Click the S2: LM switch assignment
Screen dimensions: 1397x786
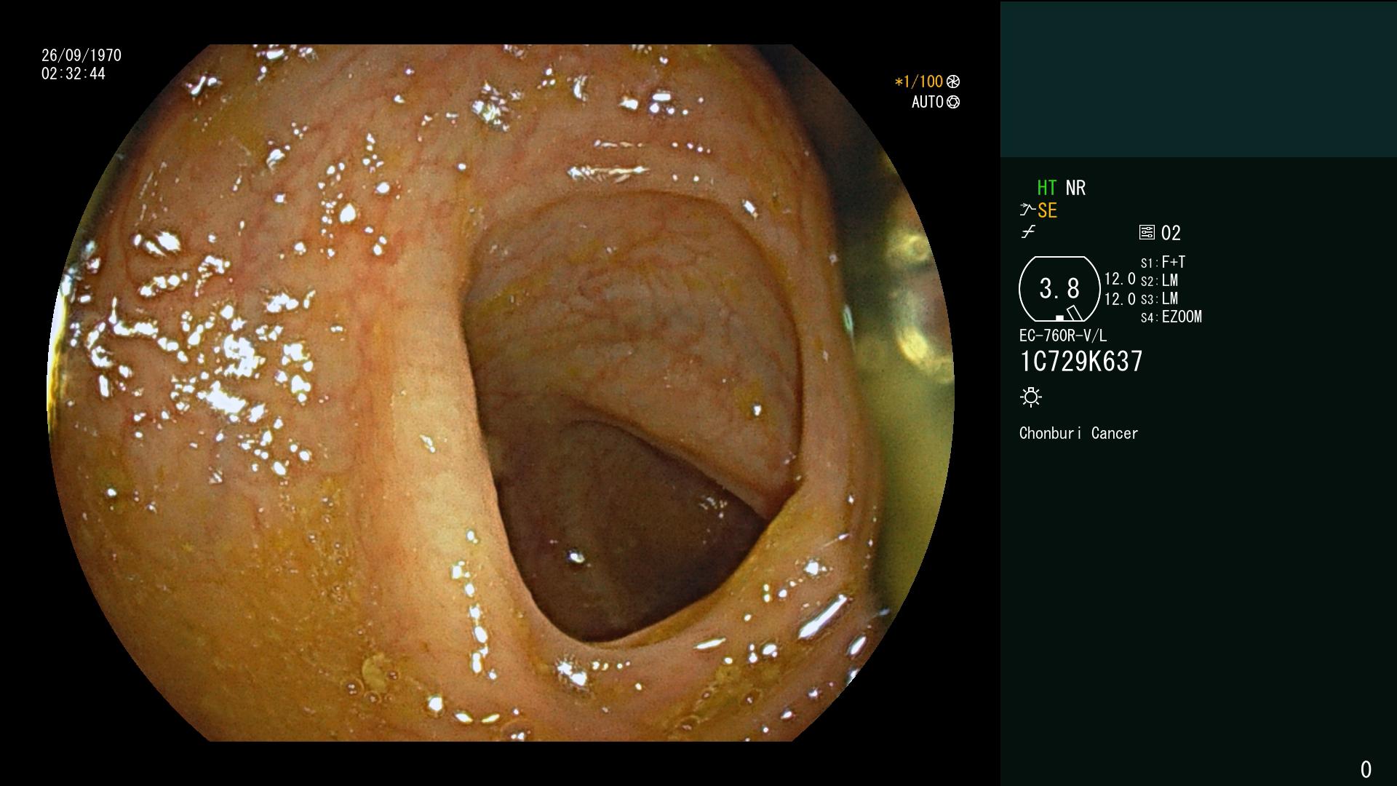coord(1159,281)
